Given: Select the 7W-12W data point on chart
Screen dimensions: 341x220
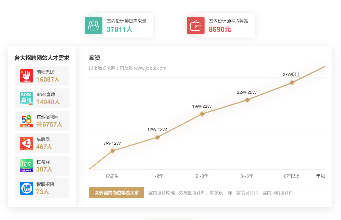Looking at the screenshot, I should point(112,151).
